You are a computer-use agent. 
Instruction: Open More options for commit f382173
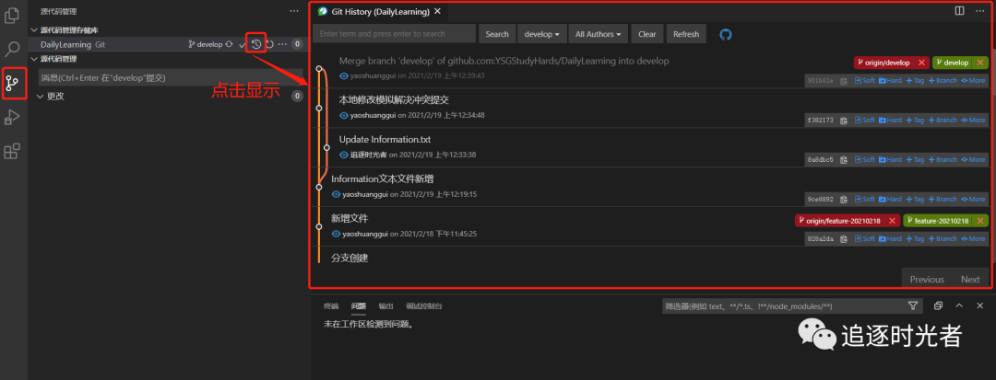click(973, 121)
